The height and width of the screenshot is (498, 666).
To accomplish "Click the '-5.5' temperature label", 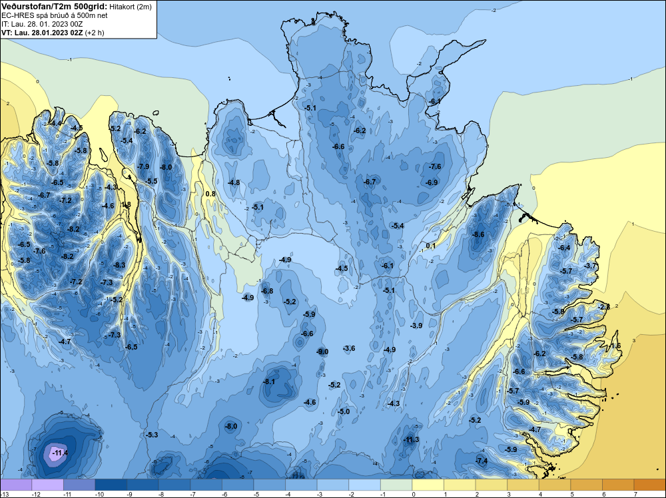I will pyautogui.click(x=152, y=181).
